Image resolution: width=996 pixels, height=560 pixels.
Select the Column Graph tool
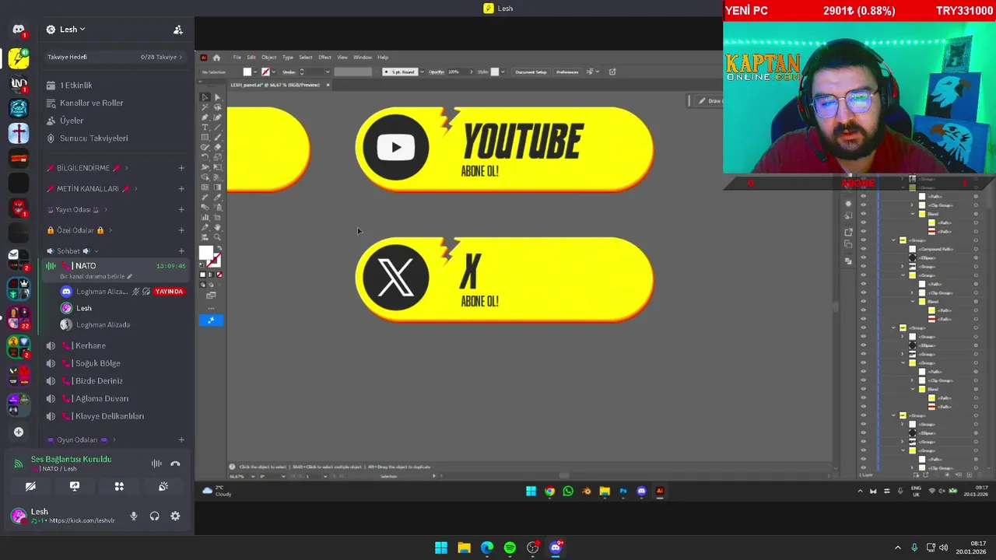pos(205,217)
